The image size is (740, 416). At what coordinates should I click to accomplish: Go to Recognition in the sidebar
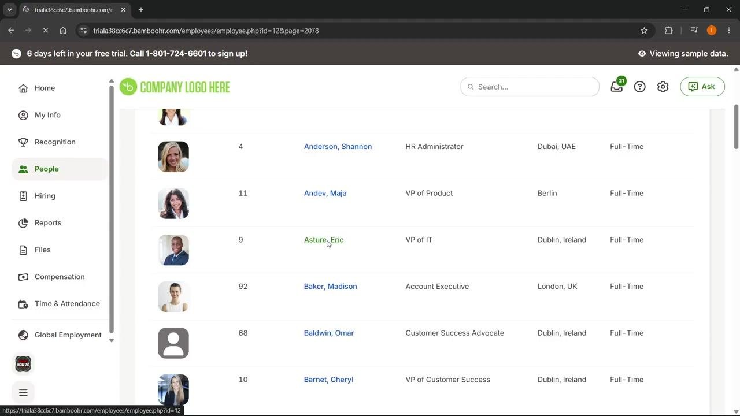point(55,142)
